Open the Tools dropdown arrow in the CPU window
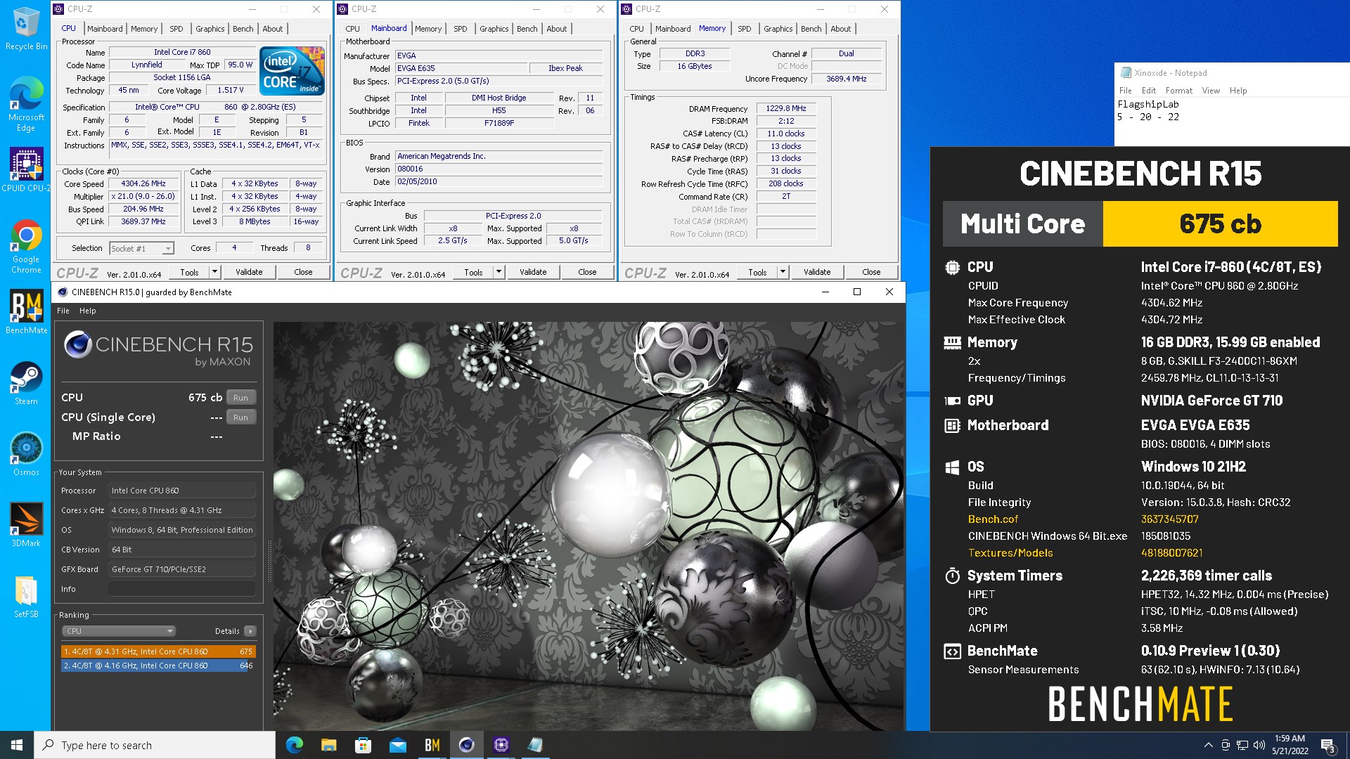 pos(215,272)
